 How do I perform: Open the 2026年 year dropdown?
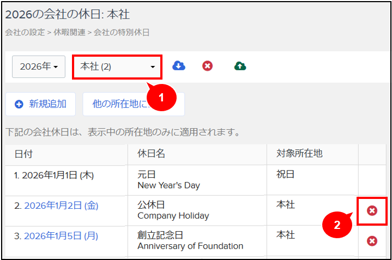39,66
